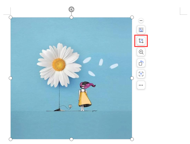Click the rotation handle above the image
This screenshot has height=144, width=190.
click(x=71, y=10)
